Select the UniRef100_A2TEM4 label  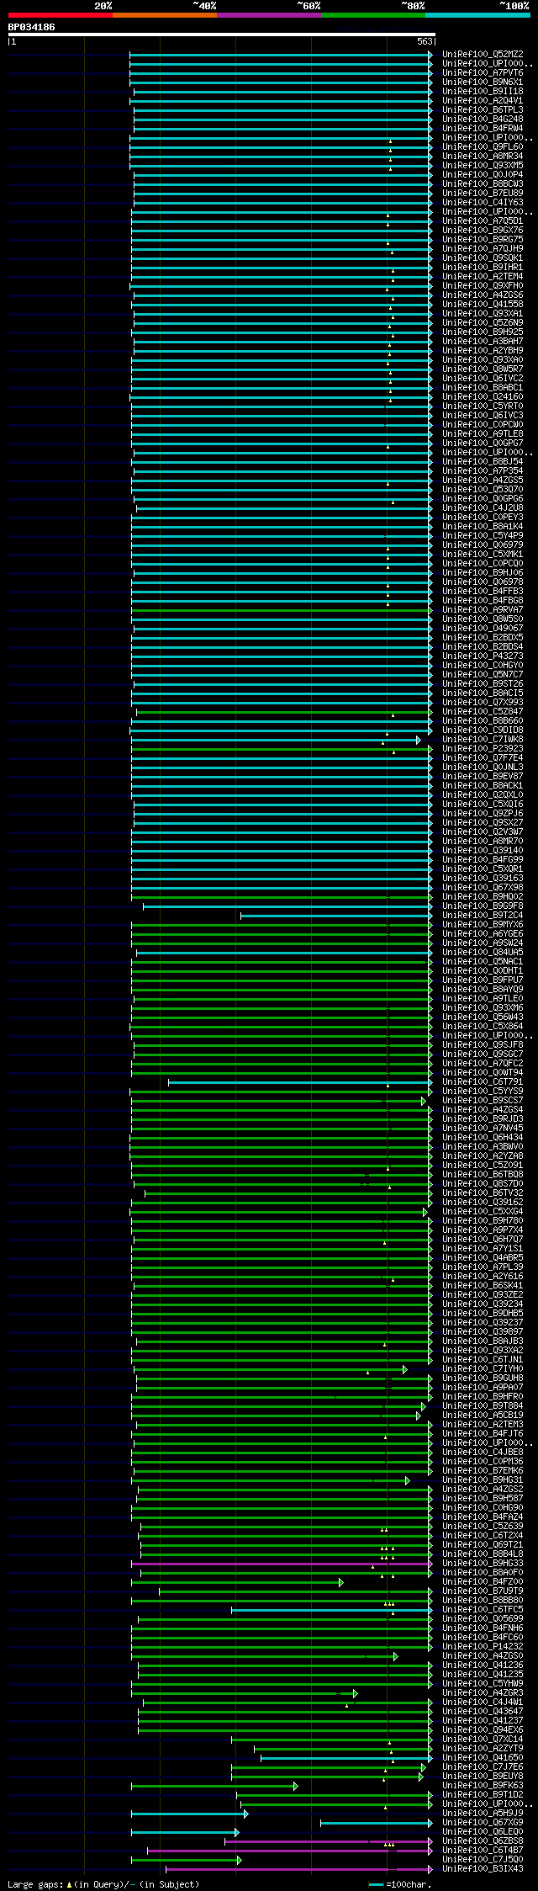click(483, 276)
